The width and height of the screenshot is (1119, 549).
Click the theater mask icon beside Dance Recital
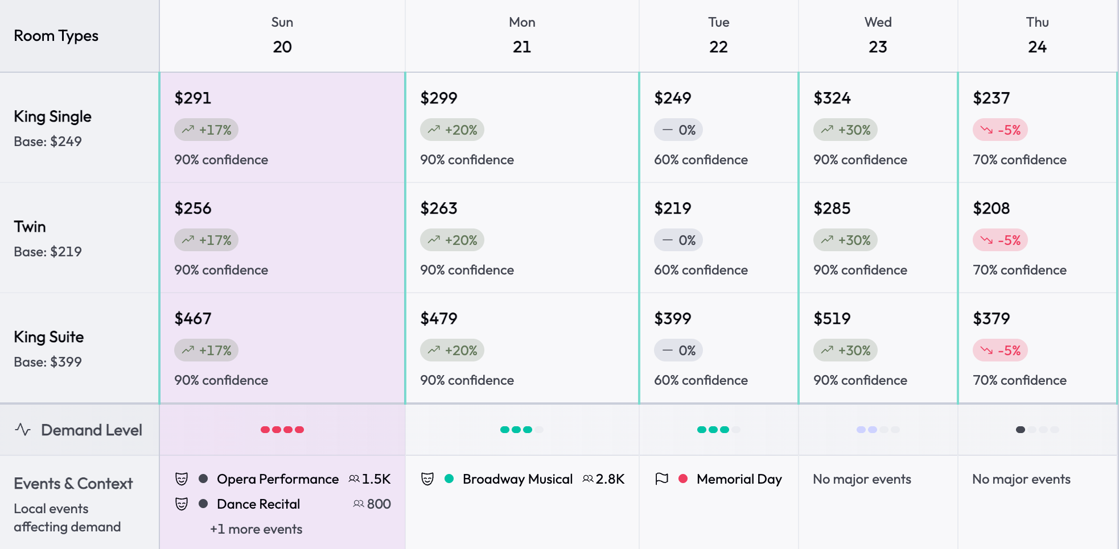point(182,504)
